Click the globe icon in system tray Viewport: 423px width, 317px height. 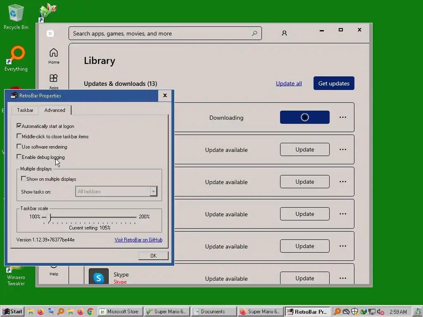click(x=364, y=312)
